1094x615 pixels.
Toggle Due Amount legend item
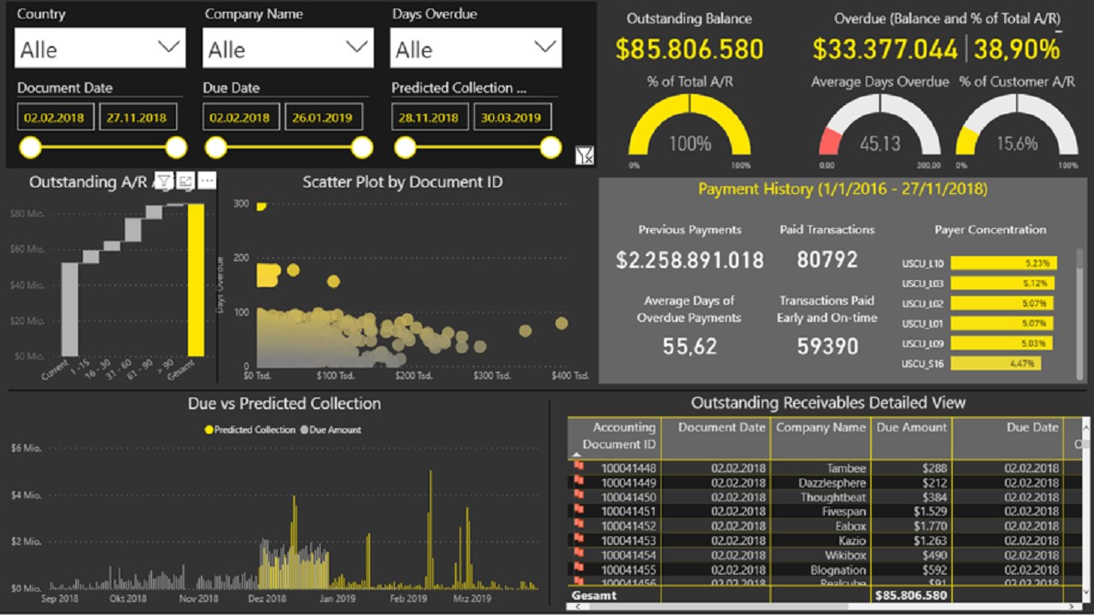point(331,430)
